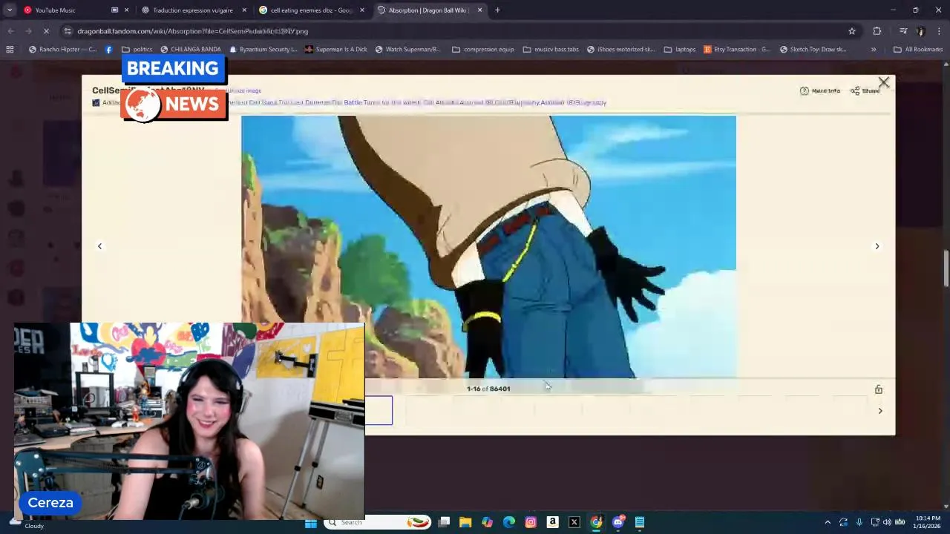Stop loading the page
950x534 pixels.
[46, 31]
